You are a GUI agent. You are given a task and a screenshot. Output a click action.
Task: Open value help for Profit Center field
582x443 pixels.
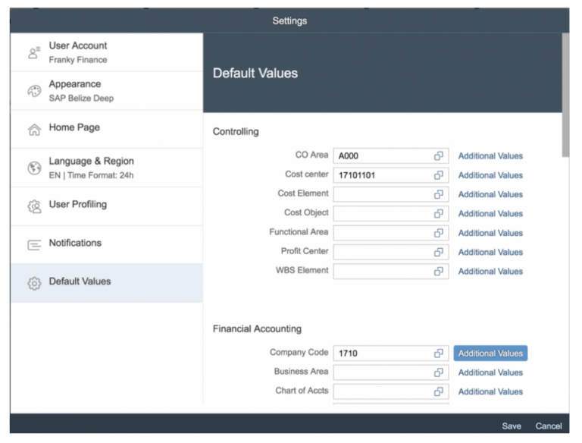pos(438,252)
